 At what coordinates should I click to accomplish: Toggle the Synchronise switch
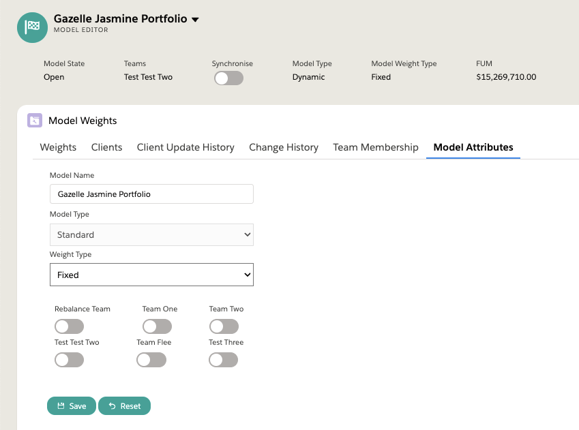[x=228, y=78]
